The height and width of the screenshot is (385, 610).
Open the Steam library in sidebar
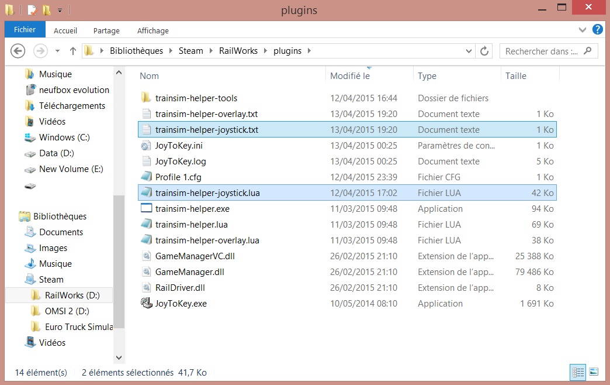tap(51, 280)
